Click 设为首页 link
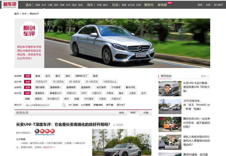The height and width of the screenshot is (156, 226). 218,5
